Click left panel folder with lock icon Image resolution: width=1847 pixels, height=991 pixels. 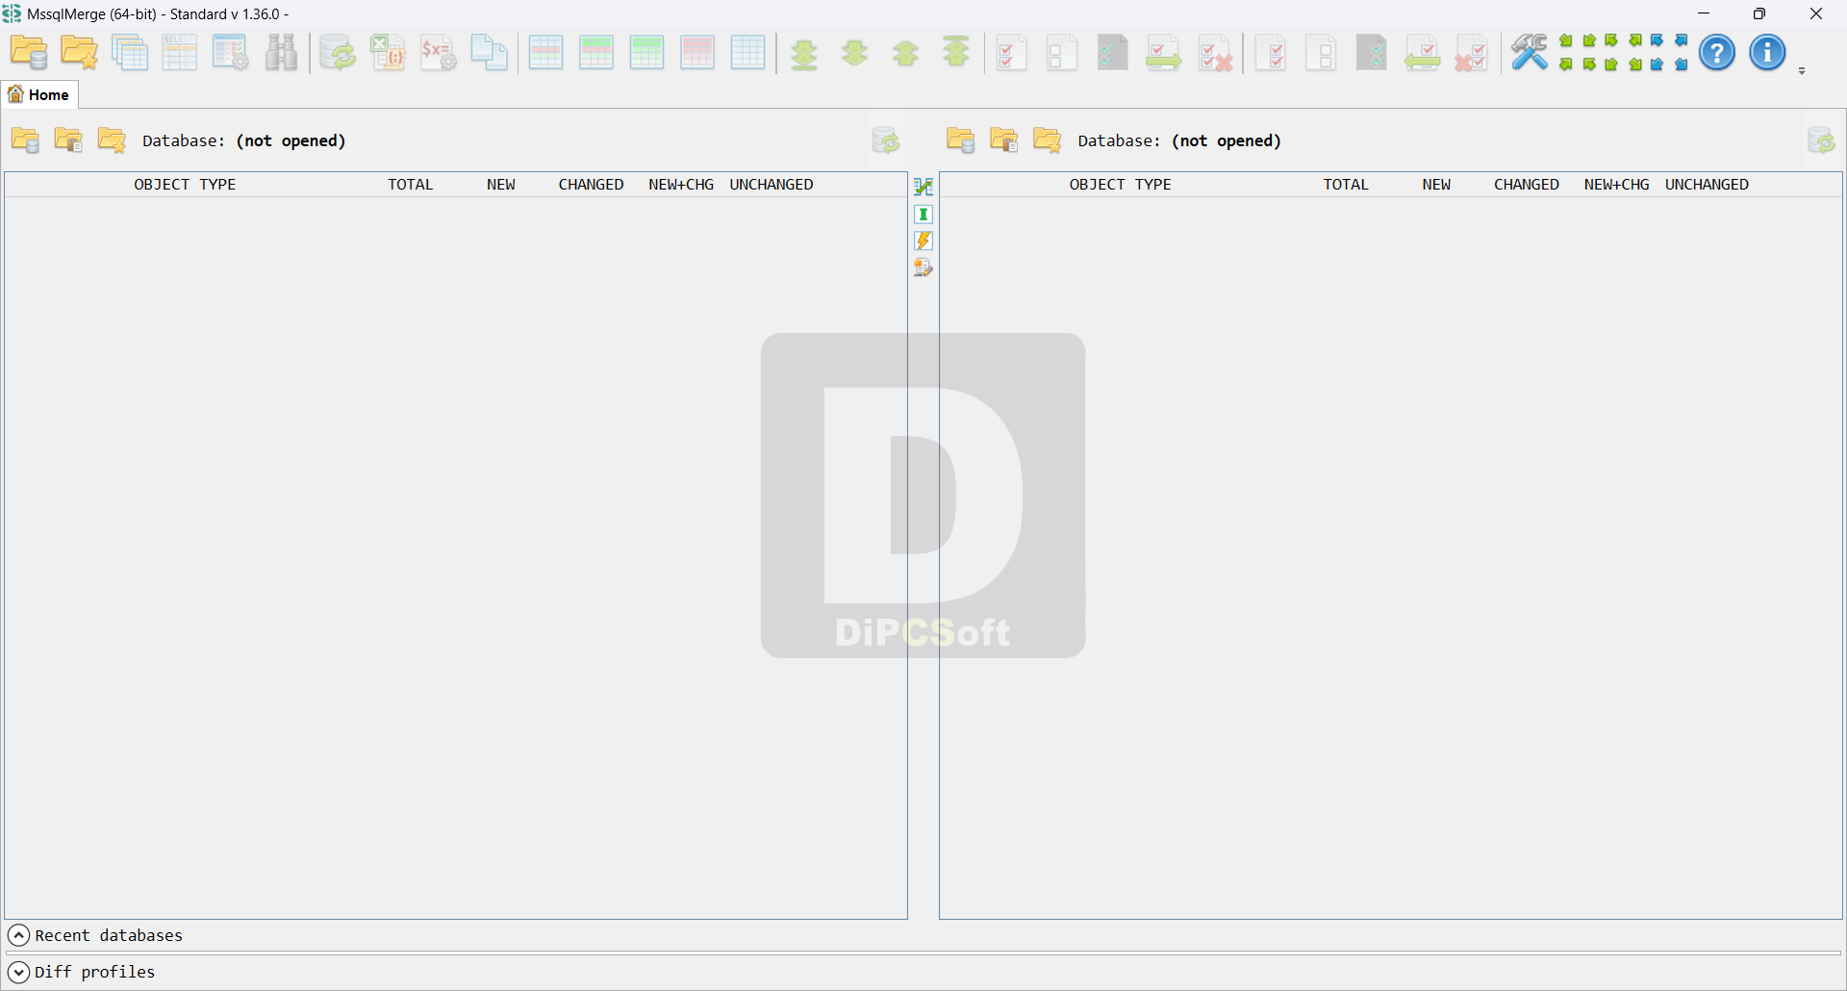68,140
